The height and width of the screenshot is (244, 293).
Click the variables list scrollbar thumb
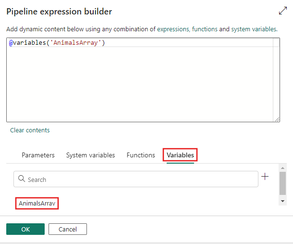tap(282, 183)
